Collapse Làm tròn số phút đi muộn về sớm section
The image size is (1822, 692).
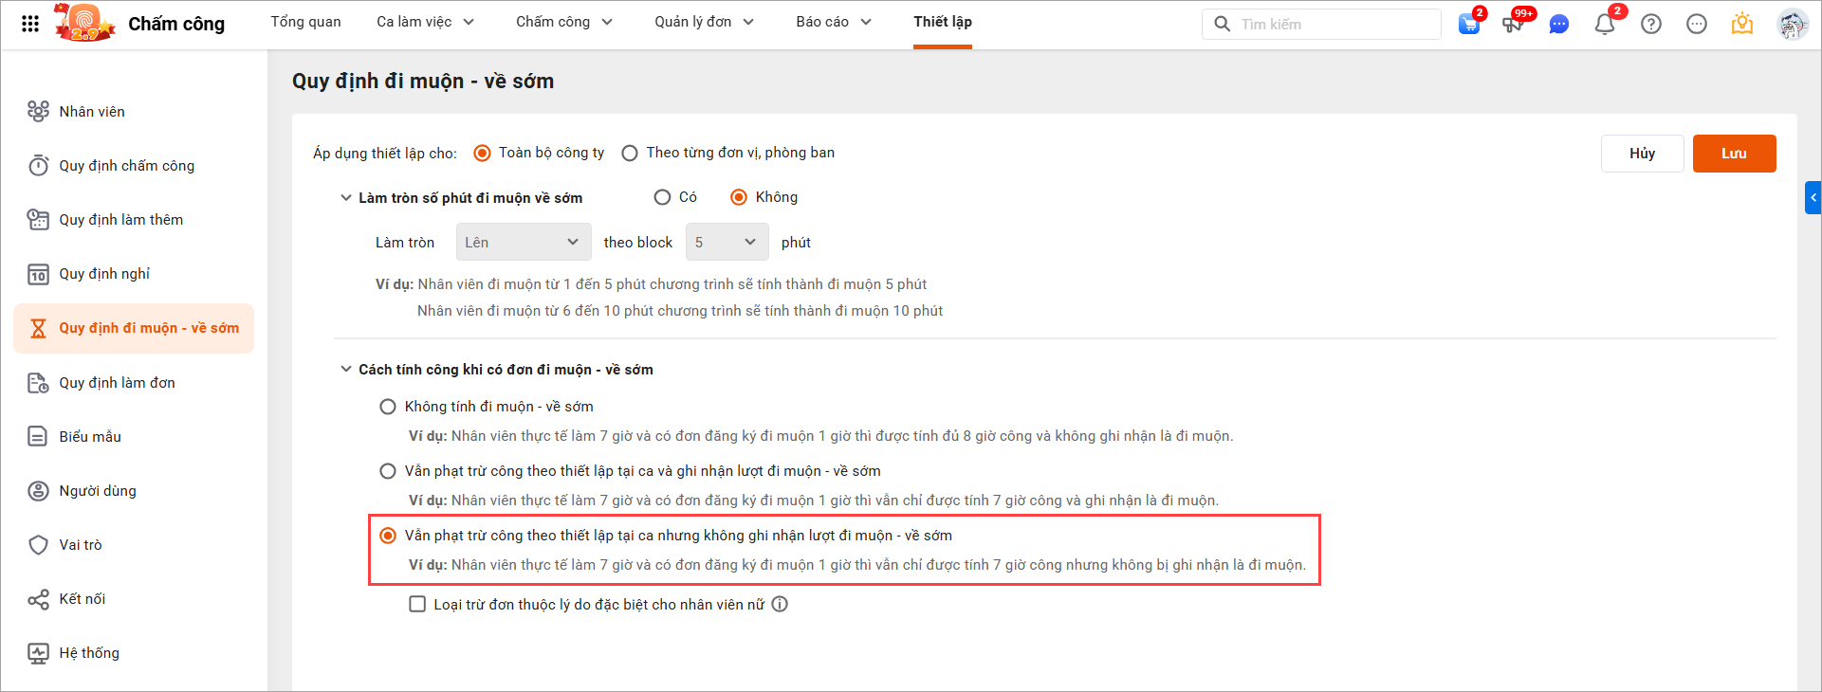point(346,198)
